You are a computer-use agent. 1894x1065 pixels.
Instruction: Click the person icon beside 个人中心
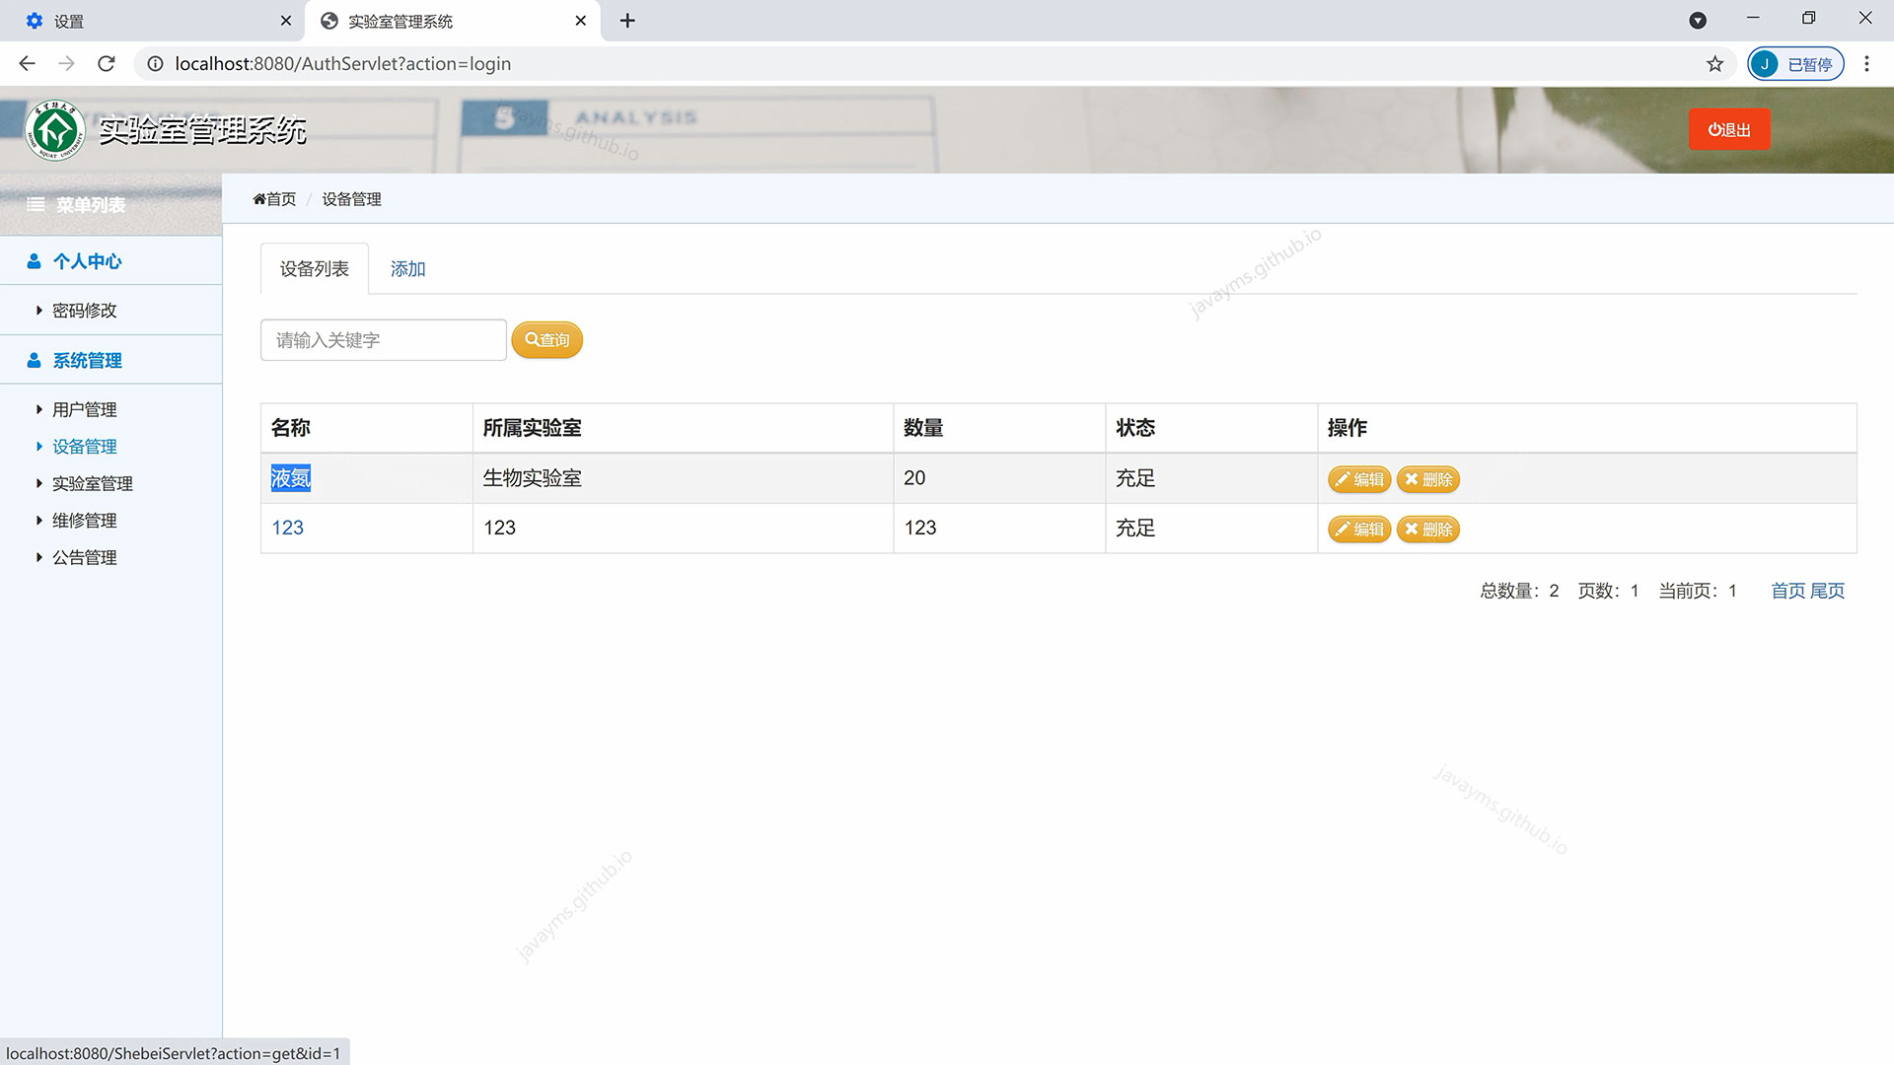(33, 260)
